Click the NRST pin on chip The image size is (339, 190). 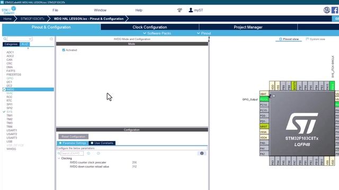point(264,127)
